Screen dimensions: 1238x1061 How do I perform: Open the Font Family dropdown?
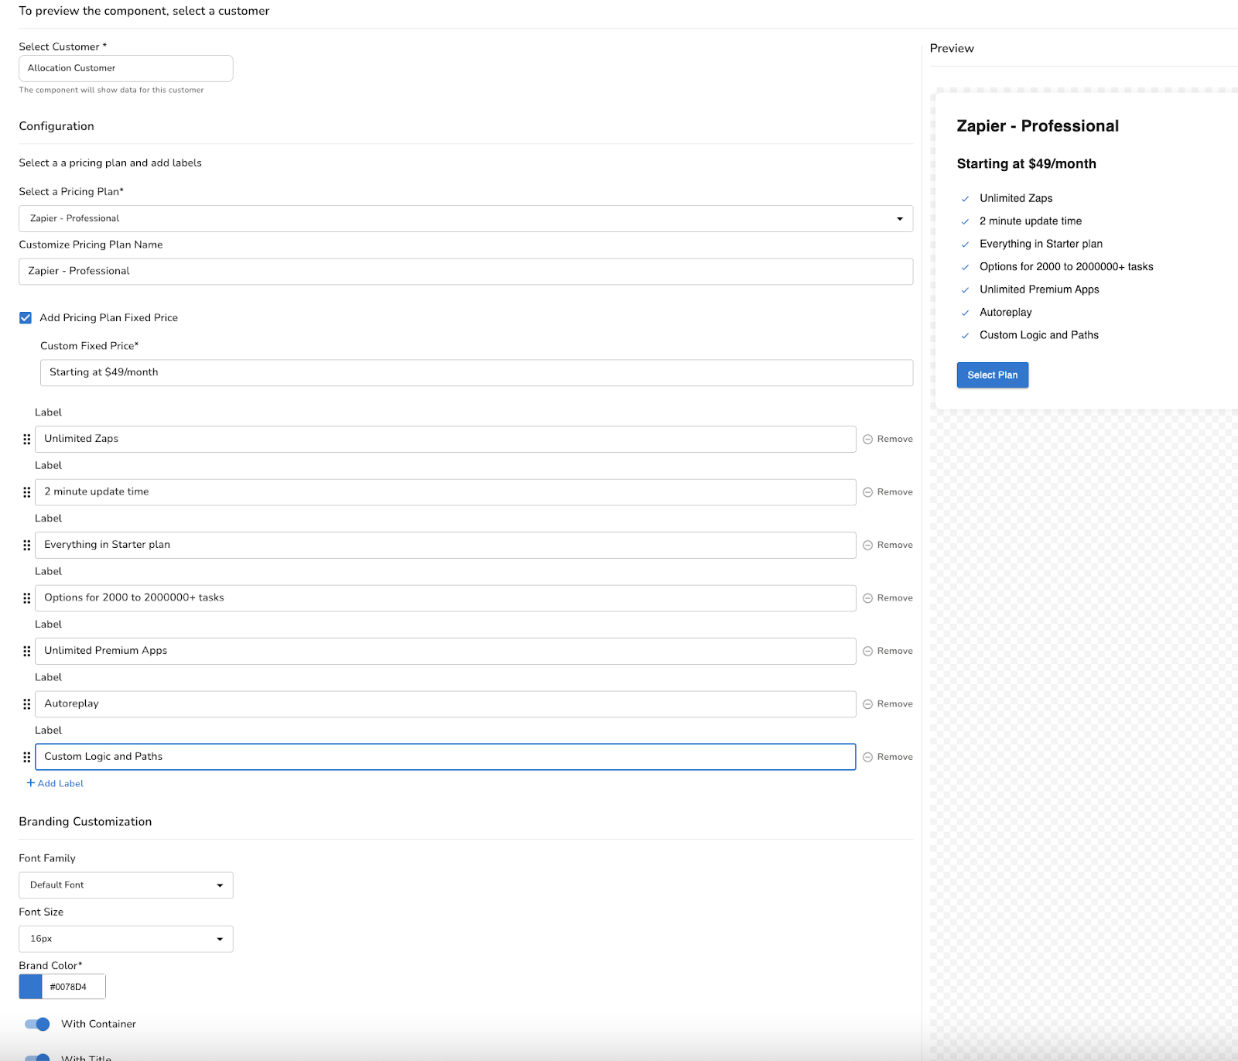coord(126,885)
